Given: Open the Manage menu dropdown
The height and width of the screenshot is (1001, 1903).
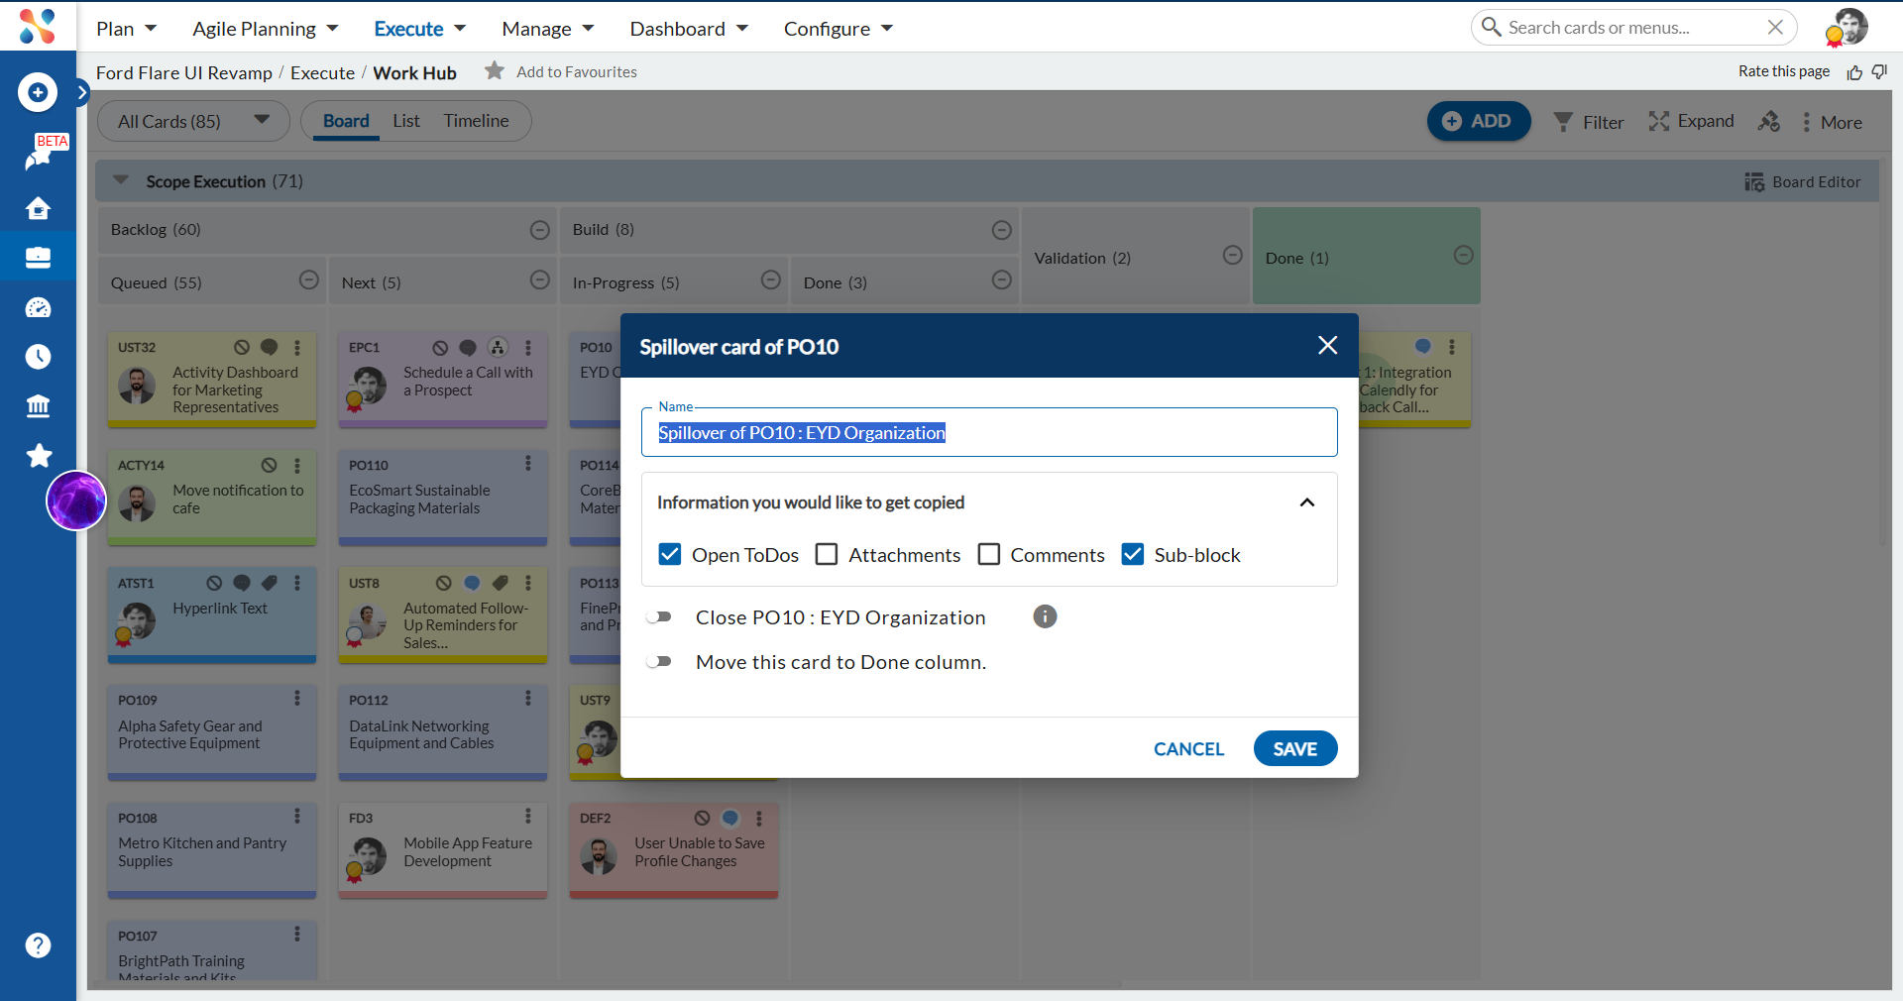Looking at the screenshot, I should tap(547, 29).
